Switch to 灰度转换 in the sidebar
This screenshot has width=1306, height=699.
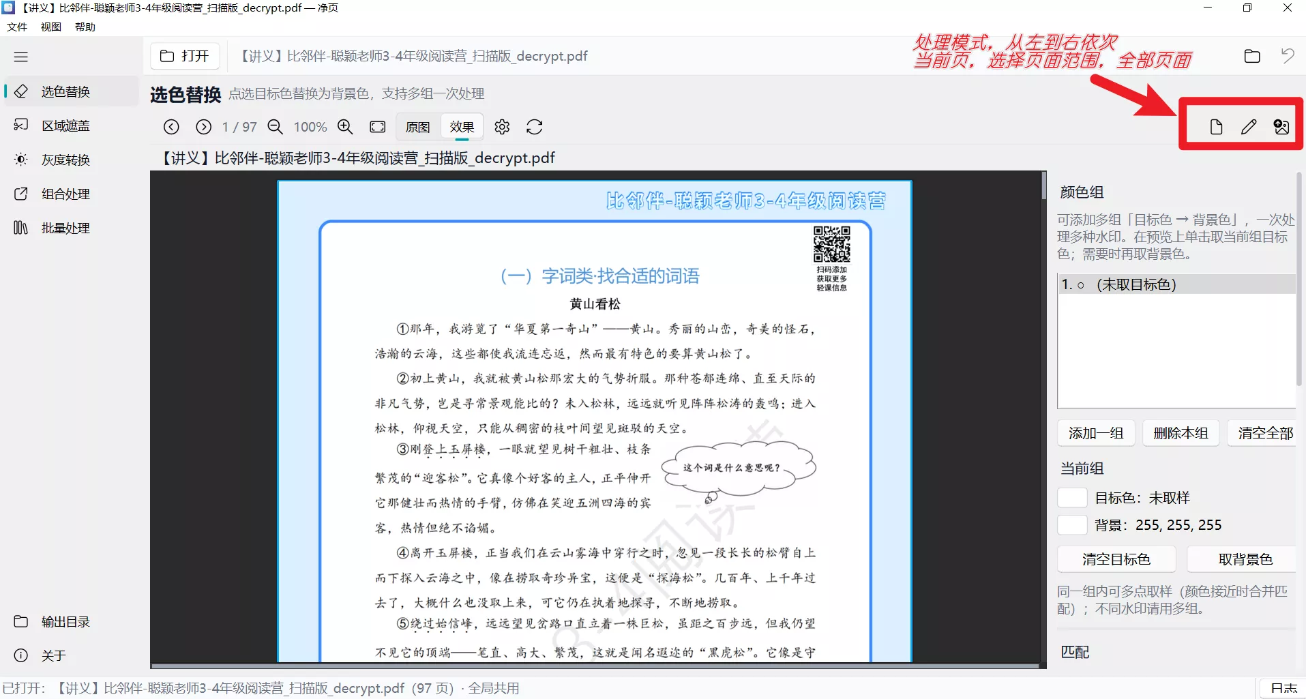coord(71,160)
